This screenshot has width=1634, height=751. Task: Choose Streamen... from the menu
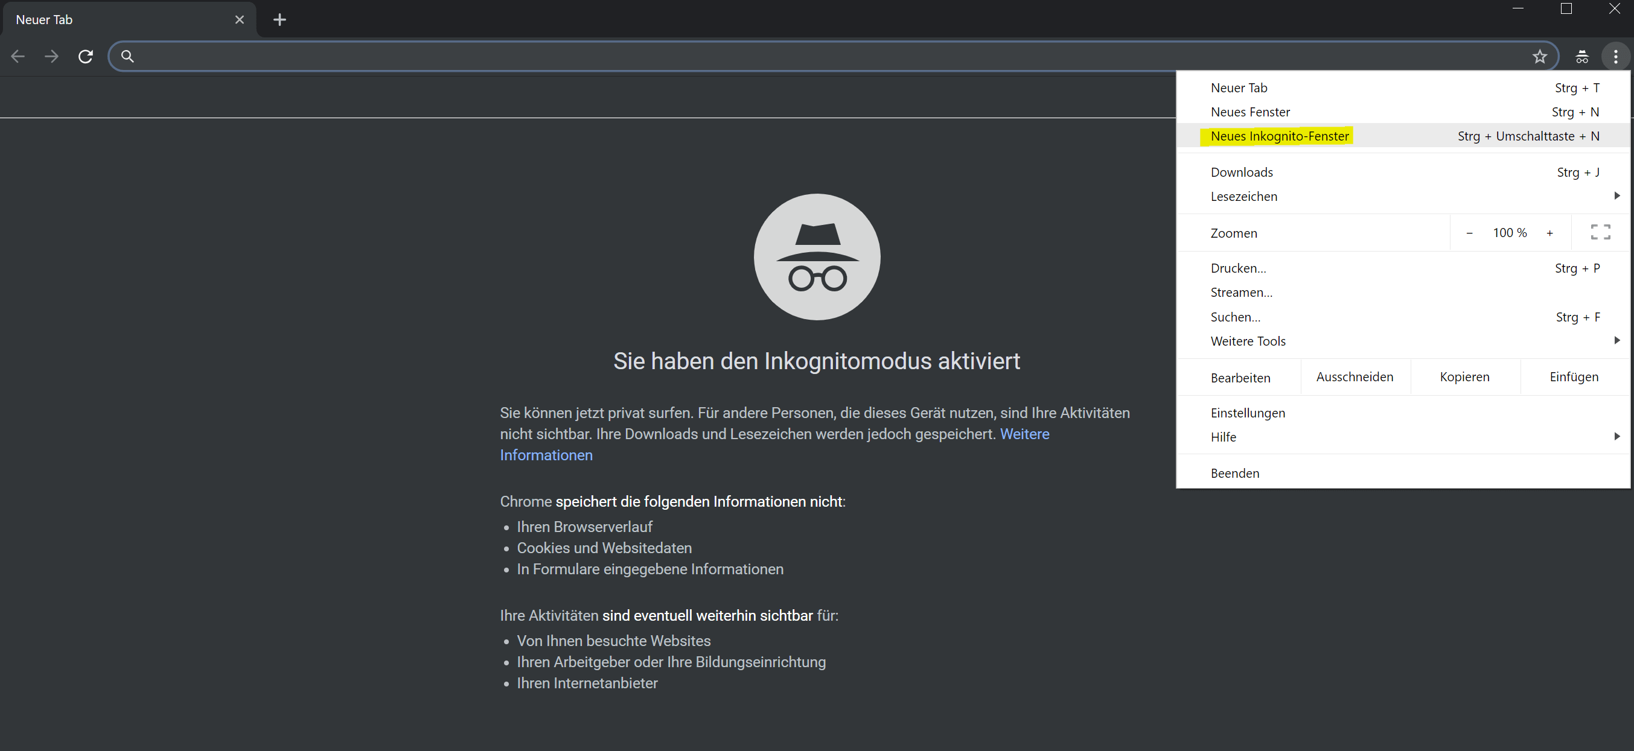(x=1403, y=292)
